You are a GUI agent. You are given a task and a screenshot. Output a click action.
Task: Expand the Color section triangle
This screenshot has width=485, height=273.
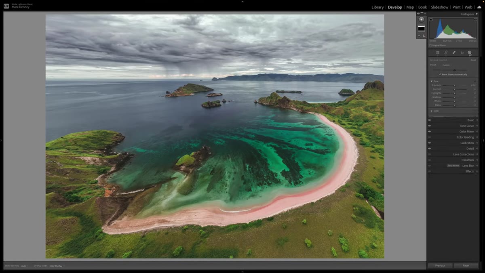[432, 111]
